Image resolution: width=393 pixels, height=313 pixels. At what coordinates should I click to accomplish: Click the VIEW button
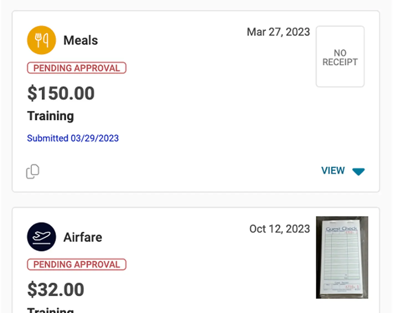click(333, 171)
